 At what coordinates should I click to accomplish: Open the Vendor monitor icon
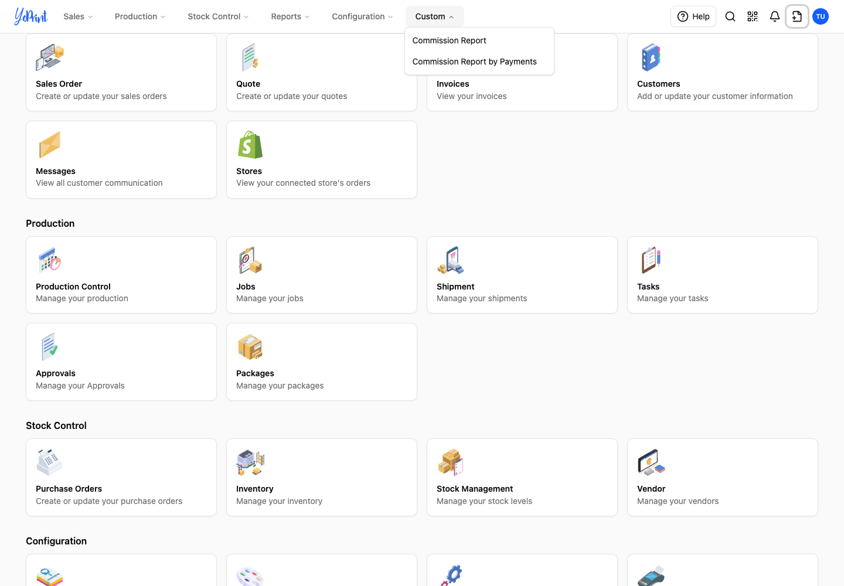tap(651, 462)
